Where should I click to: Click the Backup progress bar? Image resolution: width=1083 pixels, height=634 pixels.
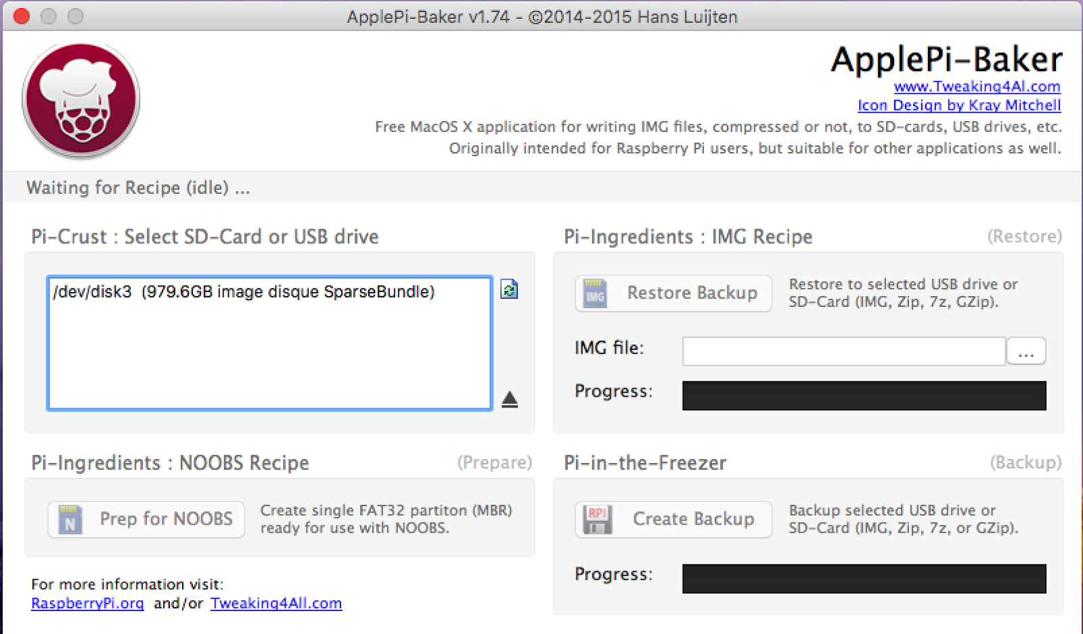[x=864, y=579]
